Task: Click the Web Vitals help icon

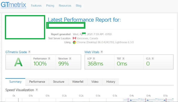Action: click(102, 52)
